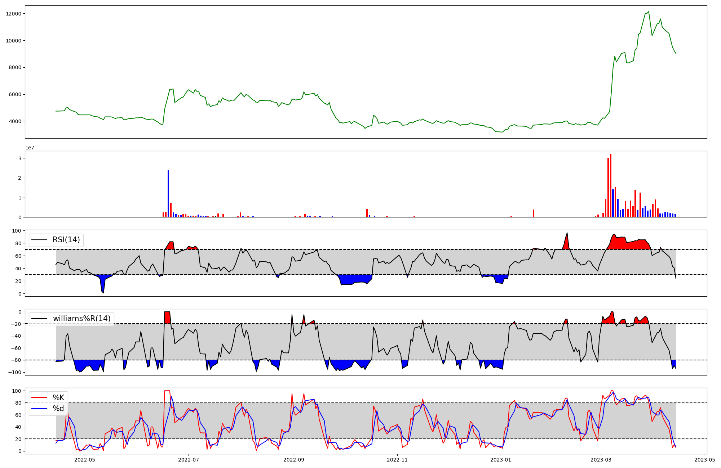
Task: Click the black RSI legend line sample
Action: 39,240
